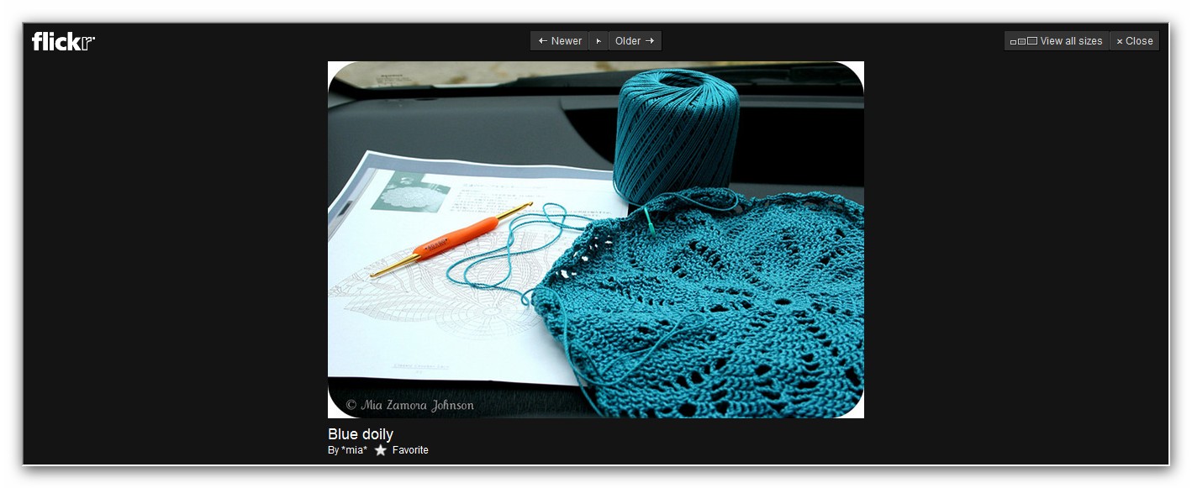The height and width of the screenshot is (488, 1192).
Task: Go to the Older photo
Action: pyautogui.click(x=635, y=41)
